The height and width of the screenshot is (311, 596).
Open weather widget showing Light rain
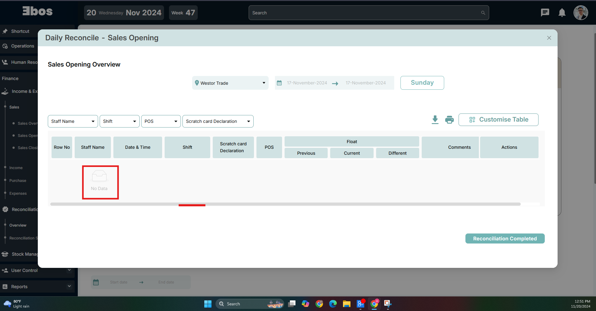(x=17, y=304)
